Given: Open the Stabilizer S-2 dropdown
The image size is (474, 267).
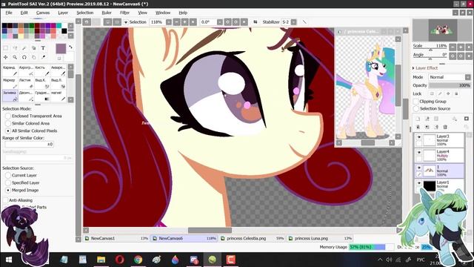Looking at the screenshot, I should pyautogui.click(x=293, y=22).
